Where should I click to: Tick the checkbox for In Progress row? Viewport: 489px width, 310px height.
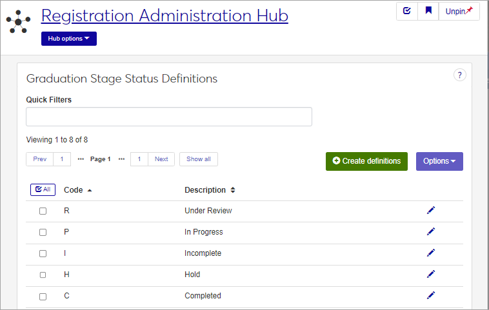(x=43, y=232)
